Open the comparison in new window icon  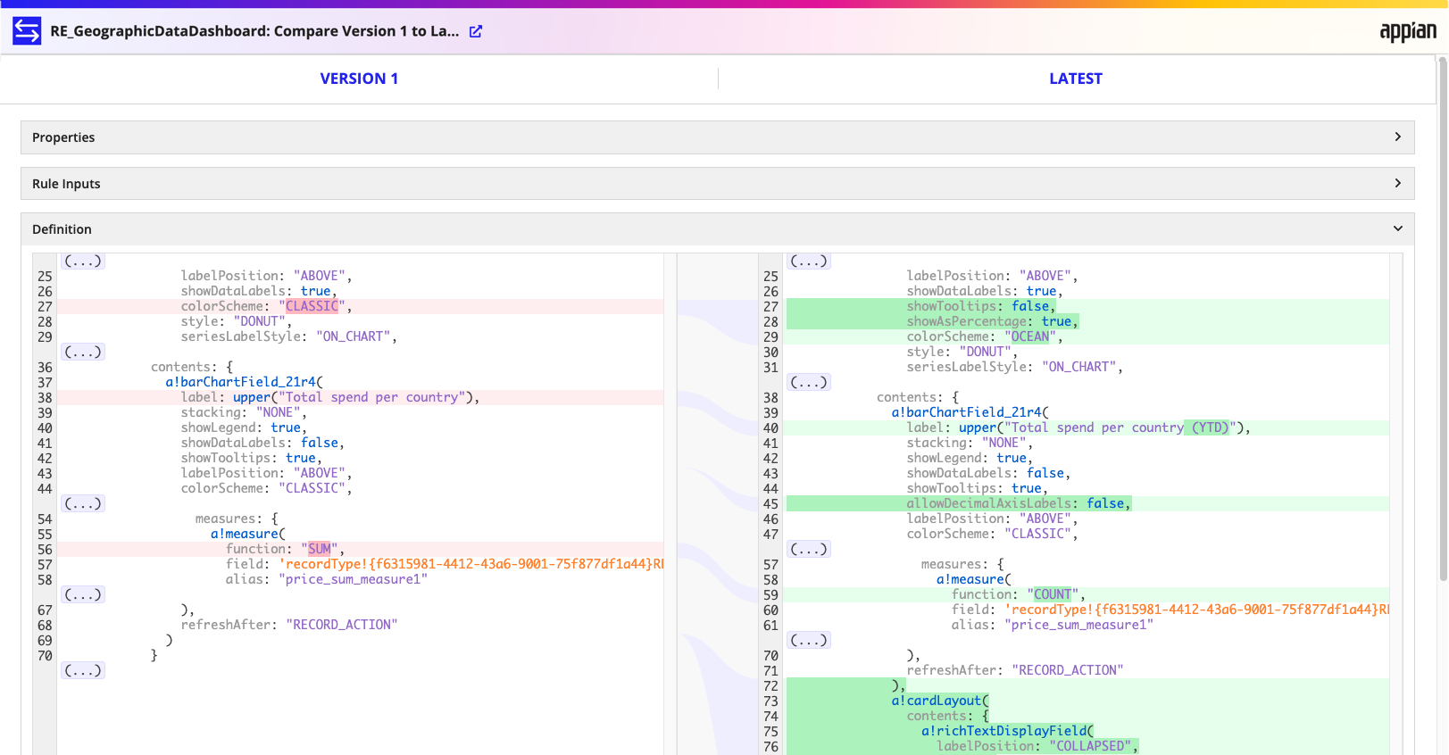476,31
